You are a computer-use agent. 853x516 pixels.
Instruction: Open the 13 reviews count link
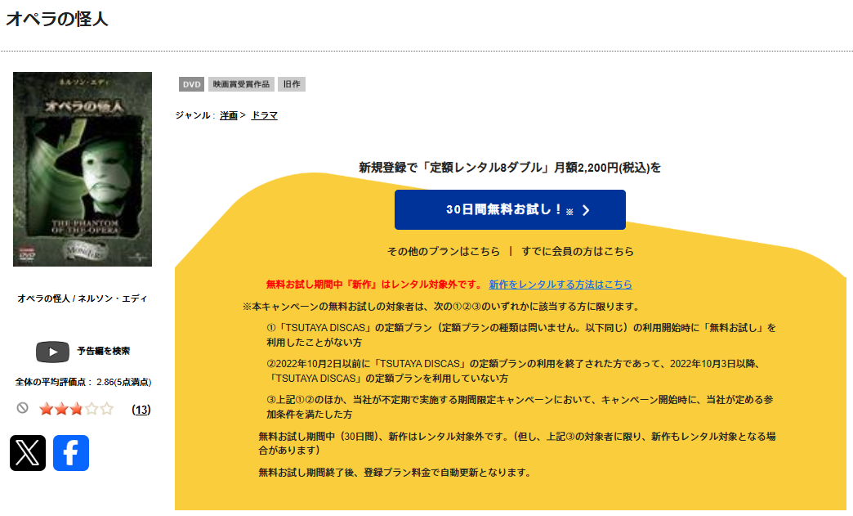(x=141, y=410)
